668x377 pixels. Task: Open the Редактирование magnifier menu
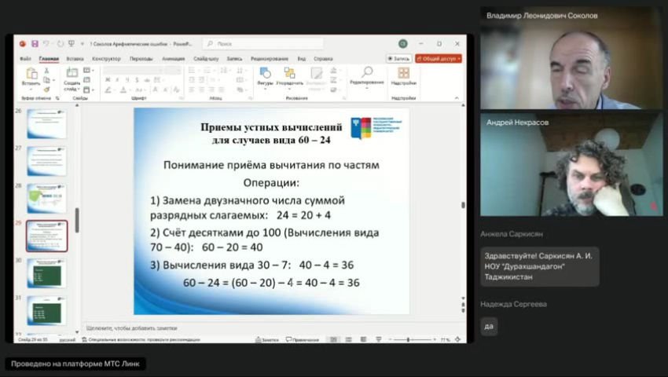tap(367, 77)
